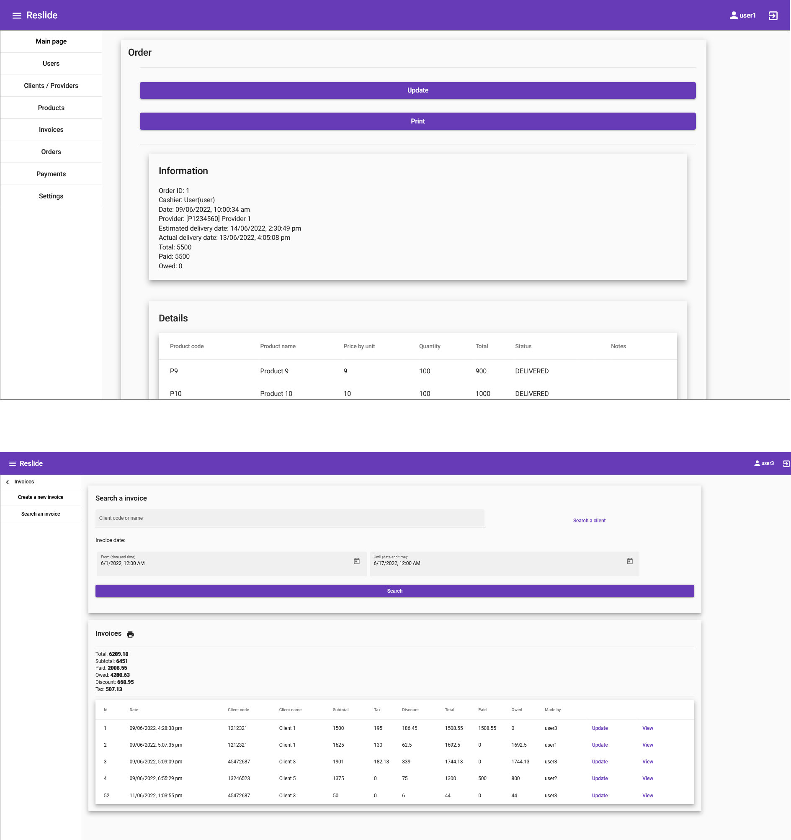Click the View link for invoice 1

click(x=647, y=728)
